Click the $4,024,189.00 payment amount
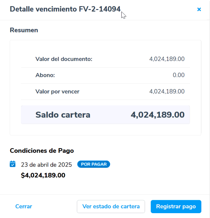 [43, 175]
